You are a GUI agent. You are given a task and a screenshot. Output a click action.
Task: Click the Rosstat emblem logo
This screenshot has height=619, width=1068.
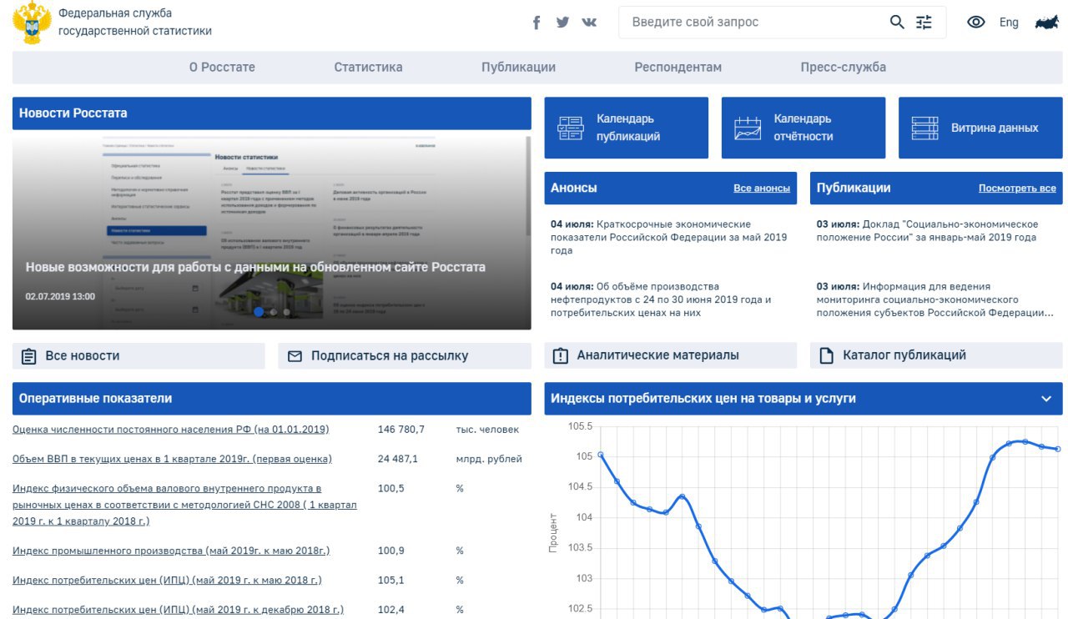[x=31, y=23]
